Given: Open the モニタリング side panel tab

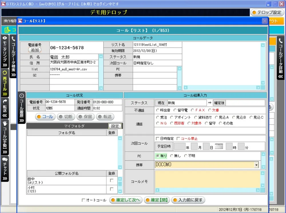Looking at the screenshot, I should [x=5, y=52].
